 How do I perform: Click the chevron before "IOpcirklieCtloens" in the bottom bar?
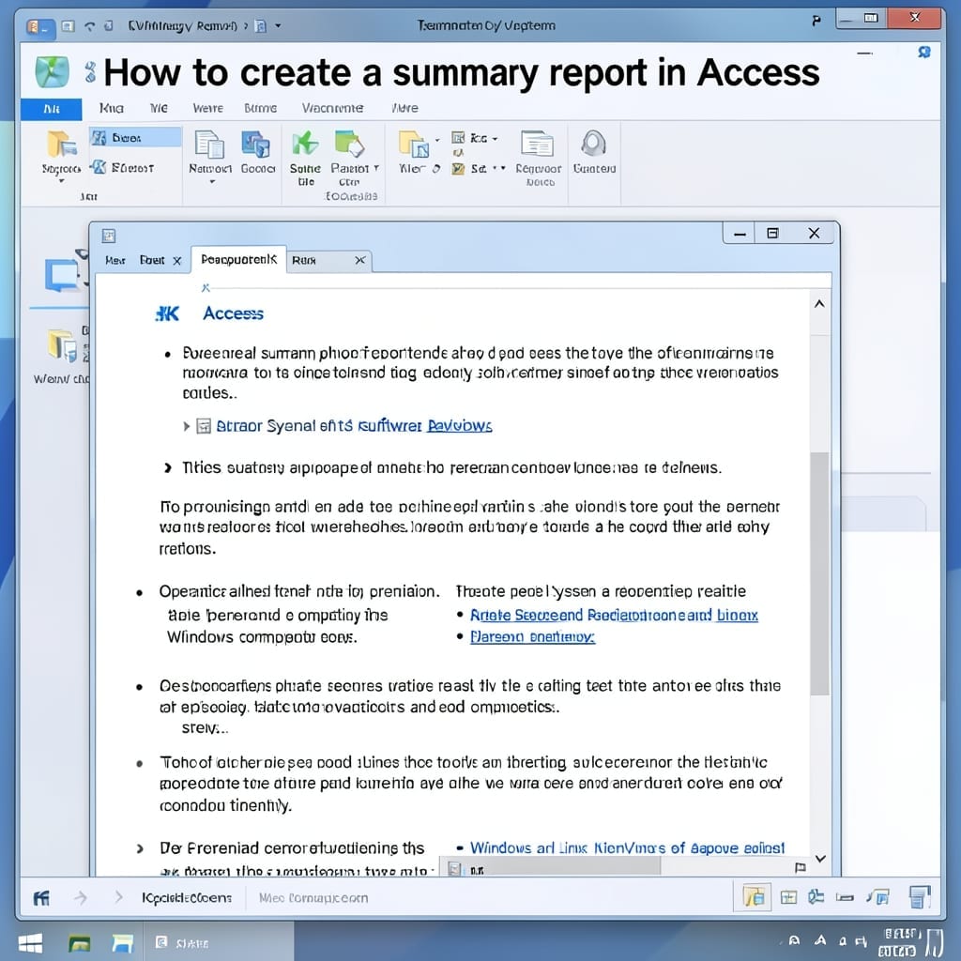coord(119,898)
